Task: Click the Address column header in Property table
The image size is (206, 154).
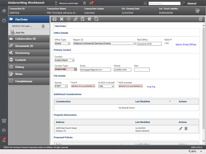Action: click(x=60, y=122)
